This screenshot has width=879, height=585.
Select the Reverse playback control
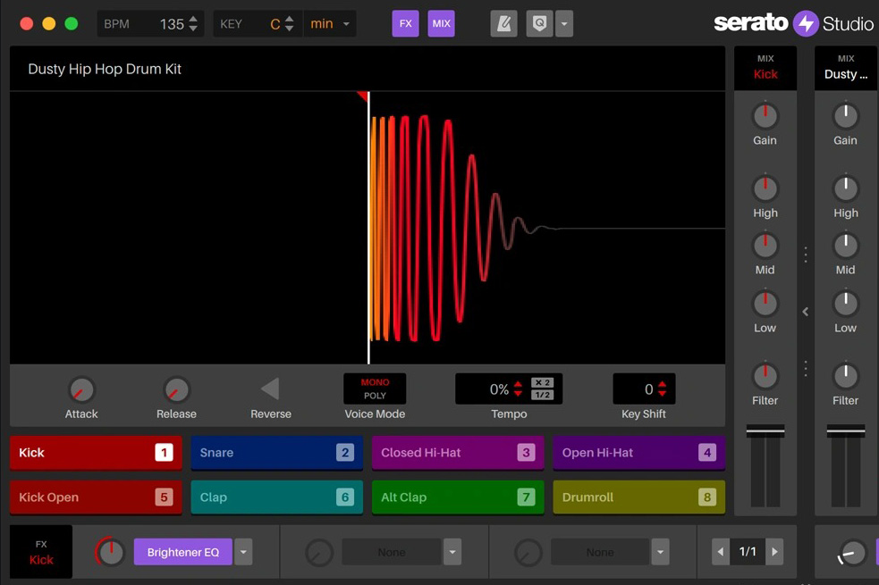coord(270,387)
